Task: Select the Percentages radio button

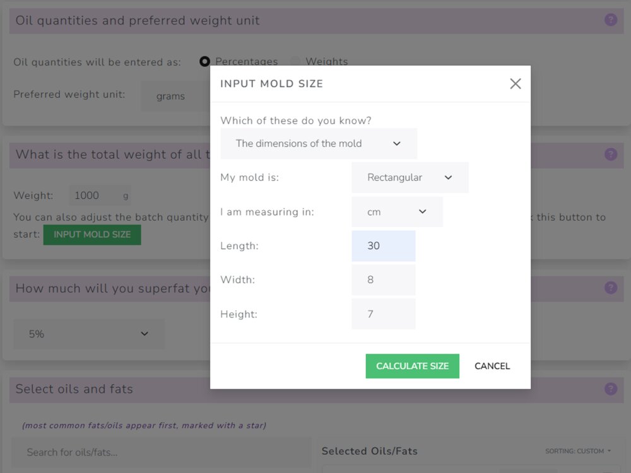Action: point(204,61)
